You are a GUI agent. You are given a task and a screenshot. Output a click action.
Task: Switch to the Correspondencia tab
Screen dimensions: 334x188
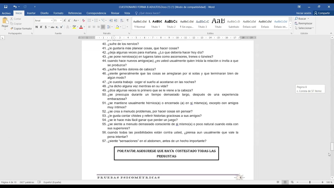pos(96,13)
